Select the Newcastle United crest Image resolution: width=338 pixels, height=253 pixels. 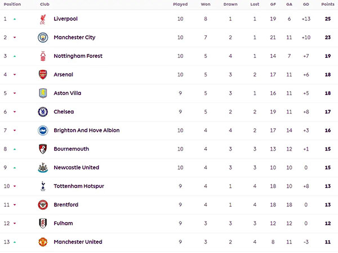[x=43, y=168]
